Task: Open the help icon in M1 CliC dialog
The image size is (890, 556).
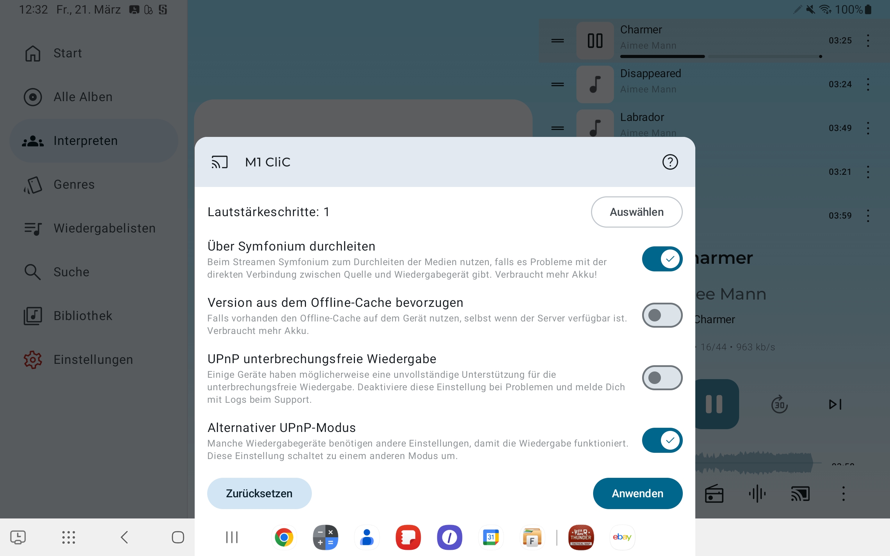Action: [x=670, y=162]
